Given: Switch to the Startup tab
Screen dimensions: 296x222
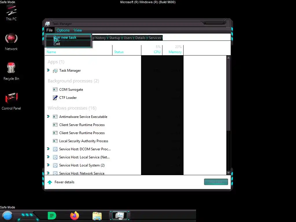Looking at the screenshot, I should [x=114, y=38].
